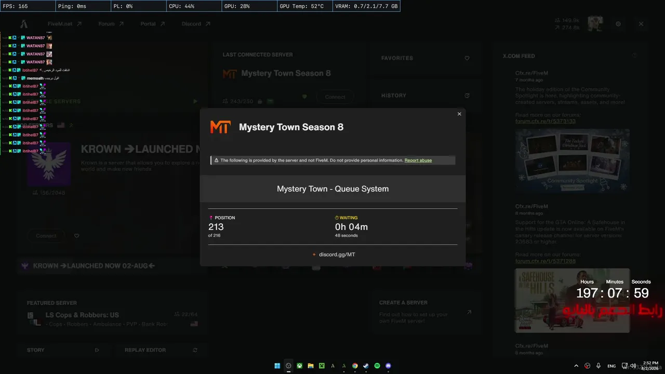Viewport: 665px width, 374px height.
Task: Open the volume tray icon
Action: click(x=633, y=366)
